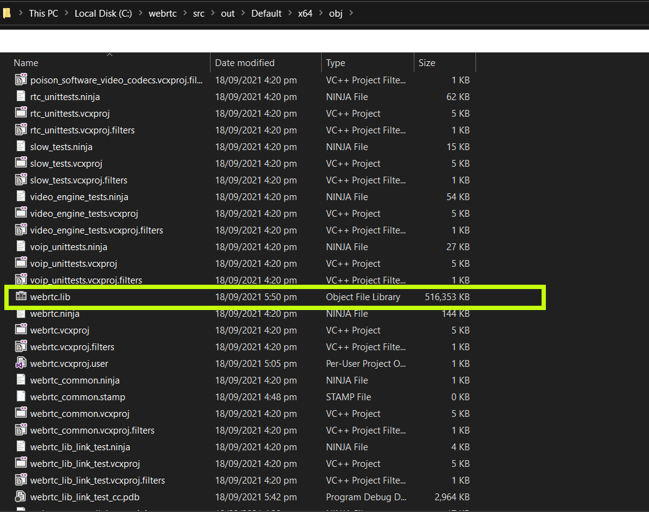Click the webrtc_common.vcxproj.filters file icon

pyautogui.click(x=21, y=430)
